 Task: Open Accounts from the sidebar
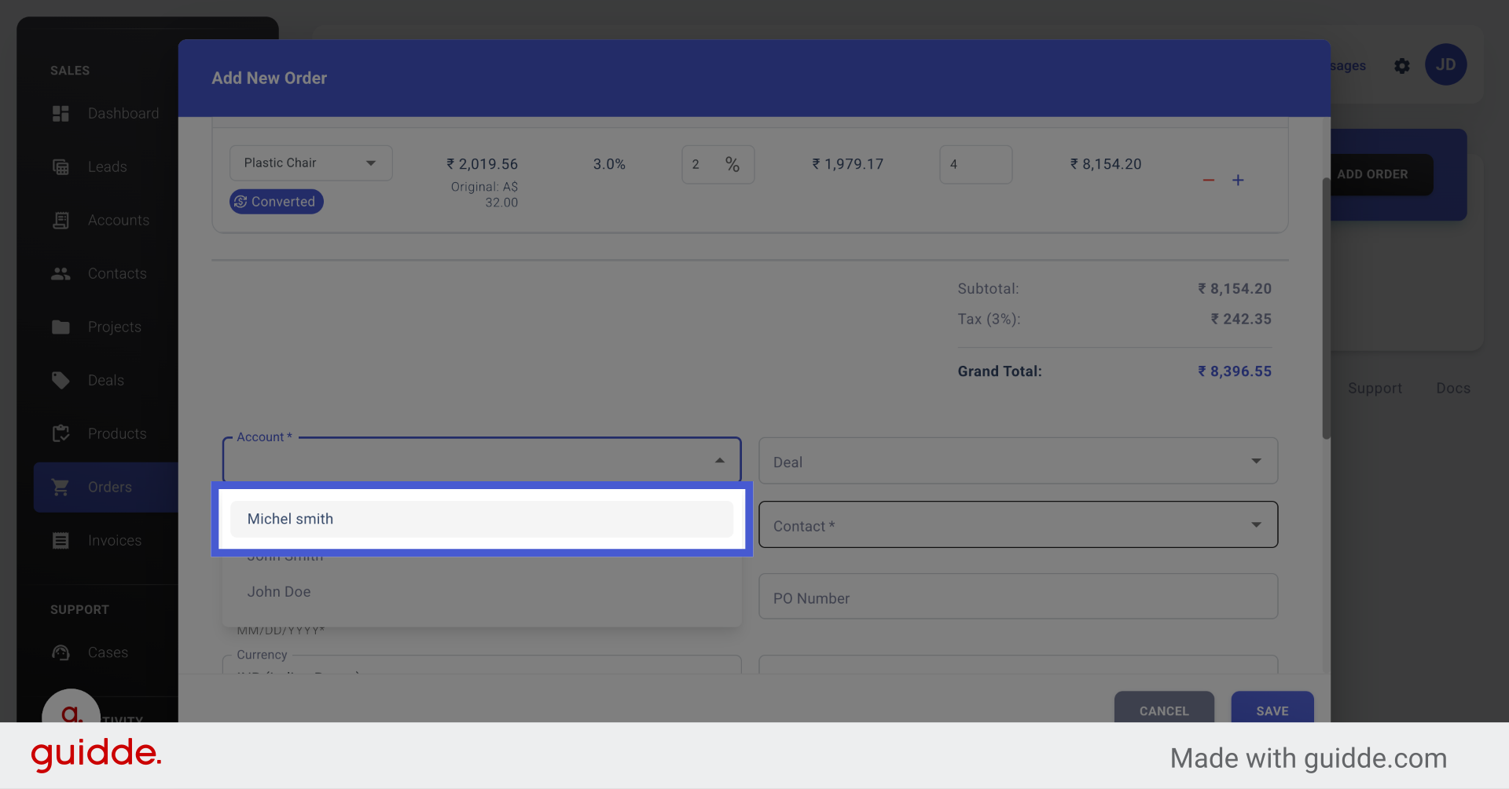tap(61, 220)
